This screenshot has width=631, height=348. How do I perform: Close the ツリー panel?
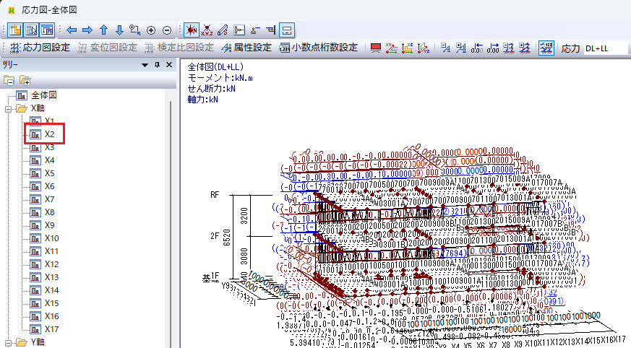click(x=169, y=65)
